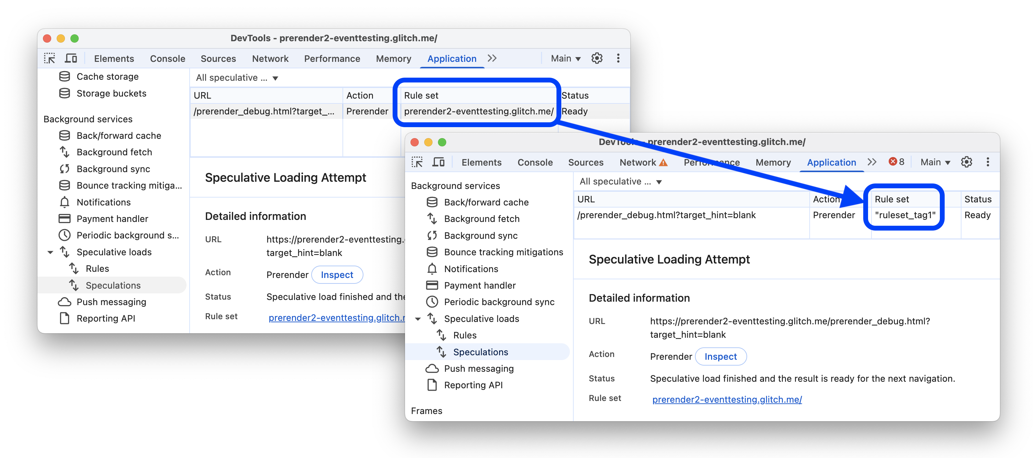Open the Reporting API sidebar entry

tap(473, 385)
